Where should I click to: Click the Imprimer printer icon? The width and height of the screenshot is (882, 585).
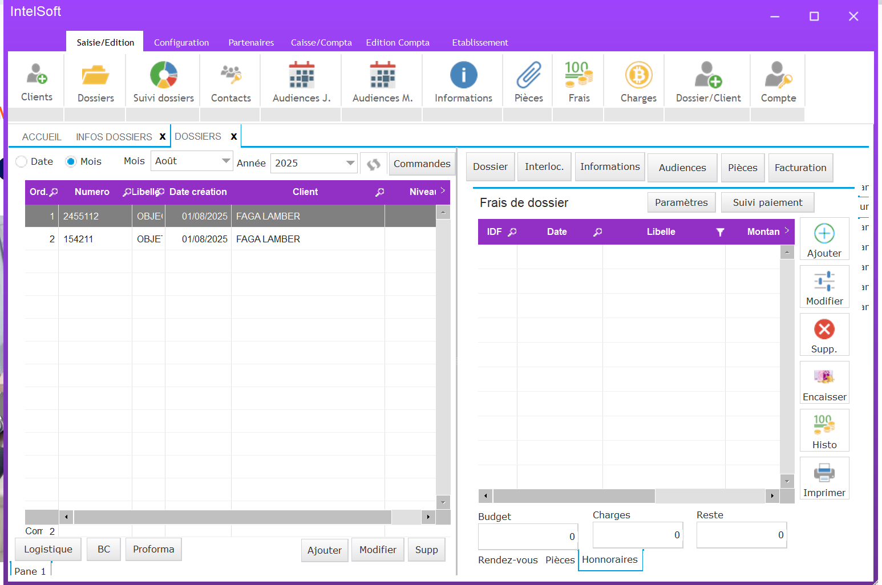824,473
